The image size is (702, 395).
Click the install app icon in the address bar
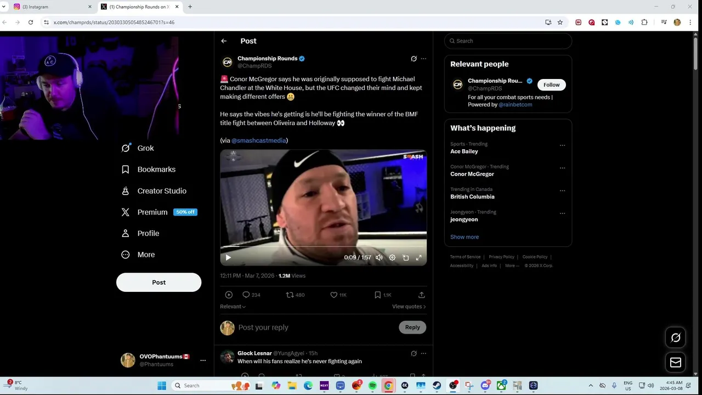pyautogui.click(x=548, y=22)
